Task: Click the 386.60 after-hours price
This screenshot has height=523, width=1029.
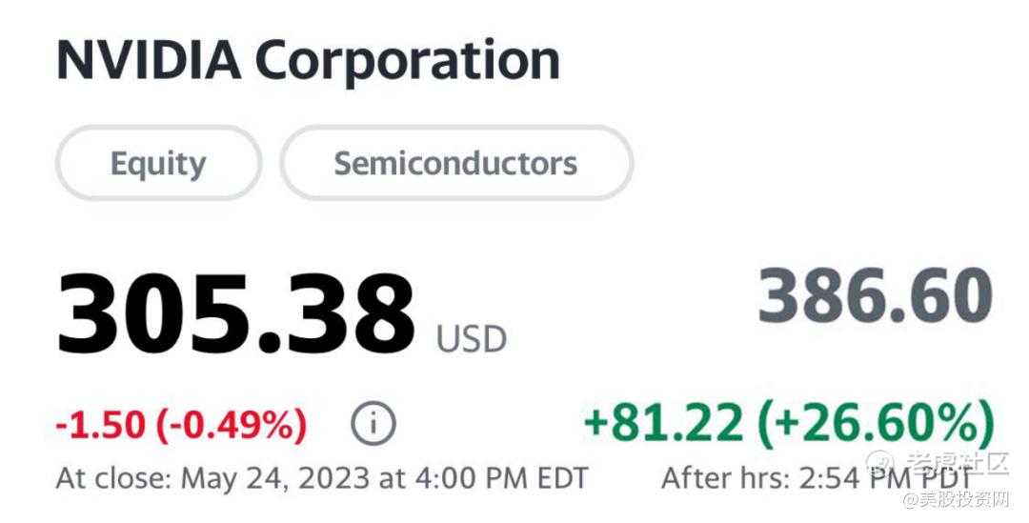Action: (x=876, y=297)
